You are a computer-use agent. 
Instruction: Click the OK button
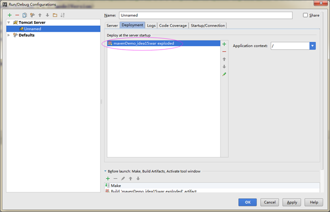point(247,202)
